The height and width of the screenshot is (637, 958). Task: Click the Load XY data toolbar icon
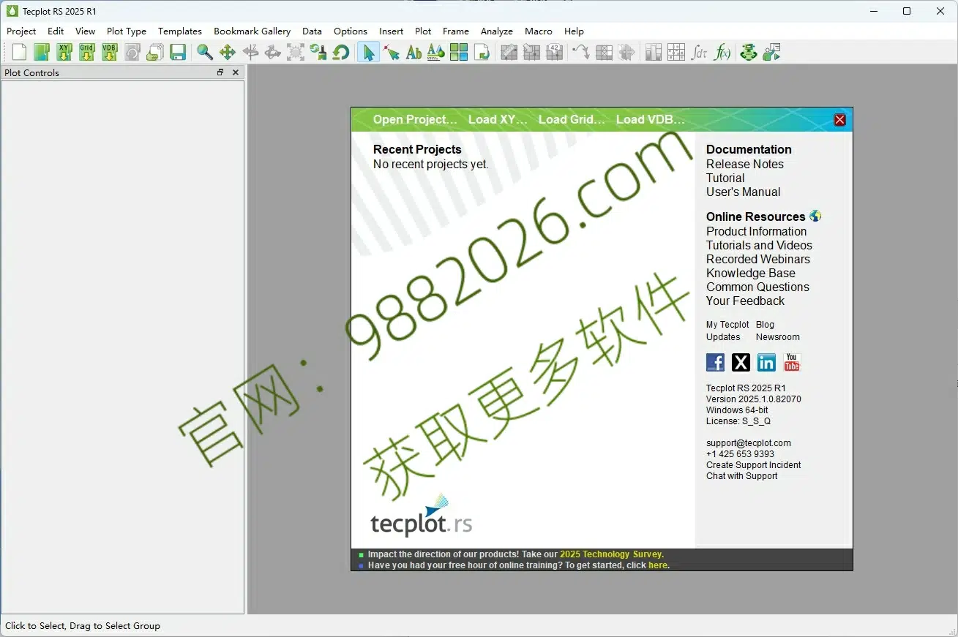point(64,52)
